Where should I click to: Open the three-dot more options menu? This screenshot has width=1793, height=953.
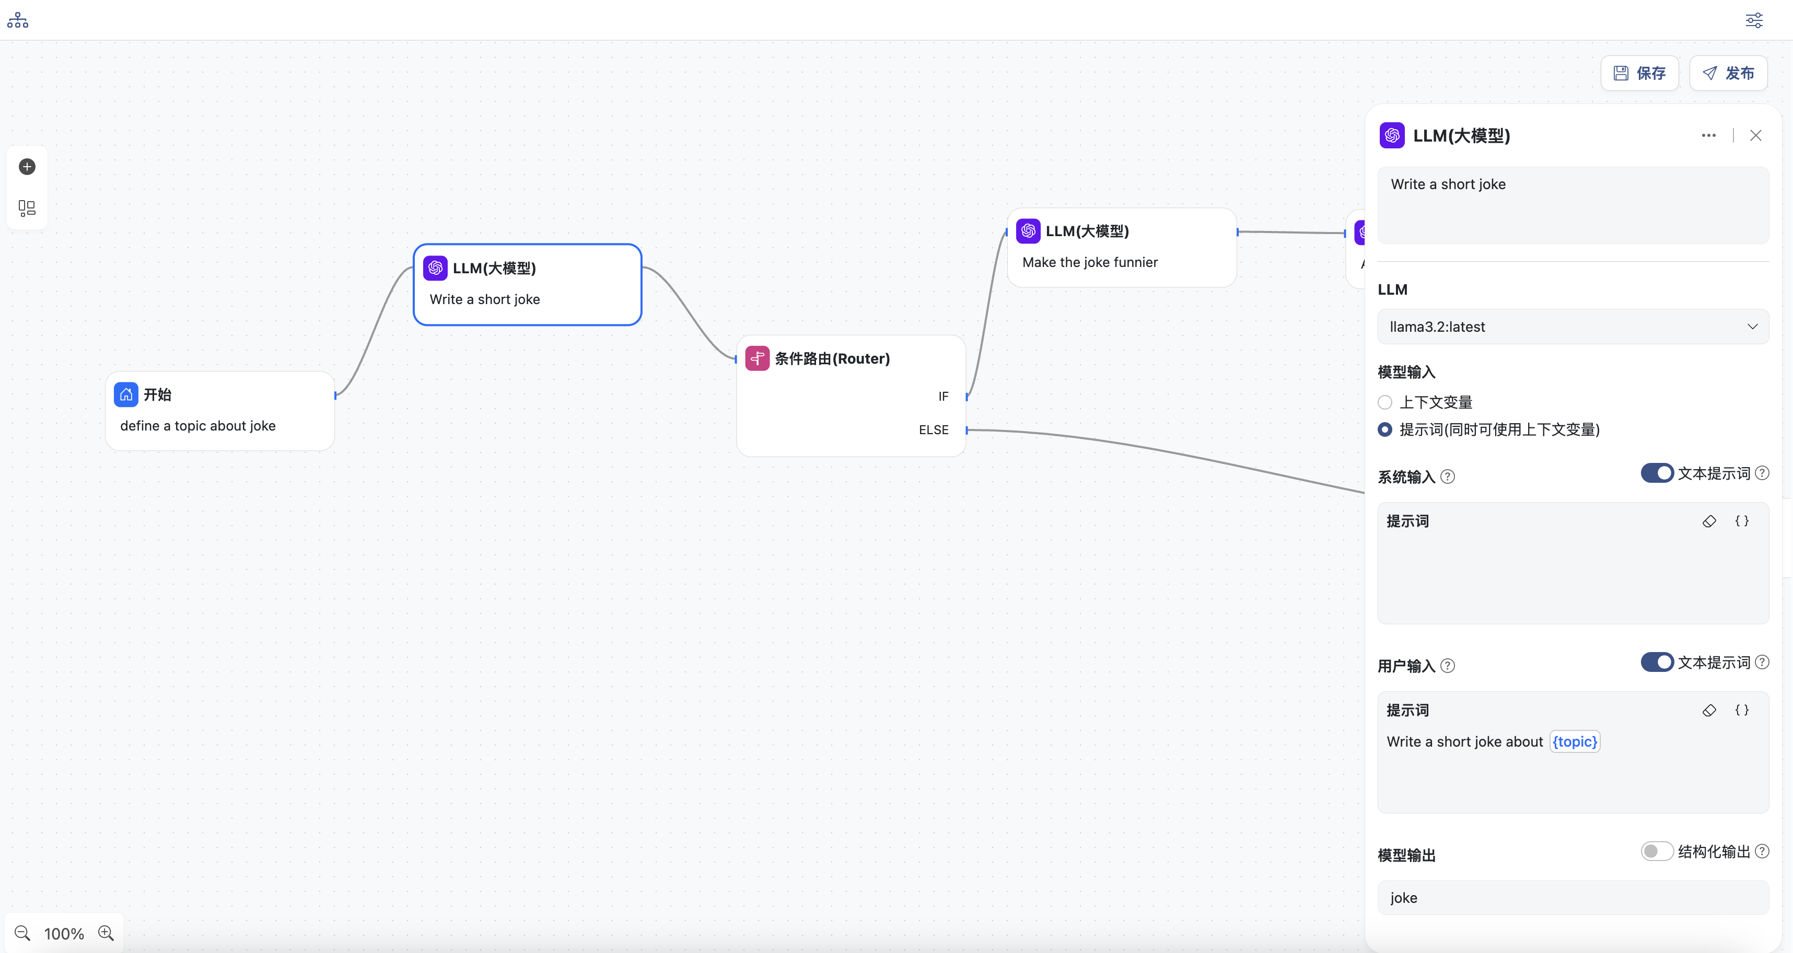1708,136
